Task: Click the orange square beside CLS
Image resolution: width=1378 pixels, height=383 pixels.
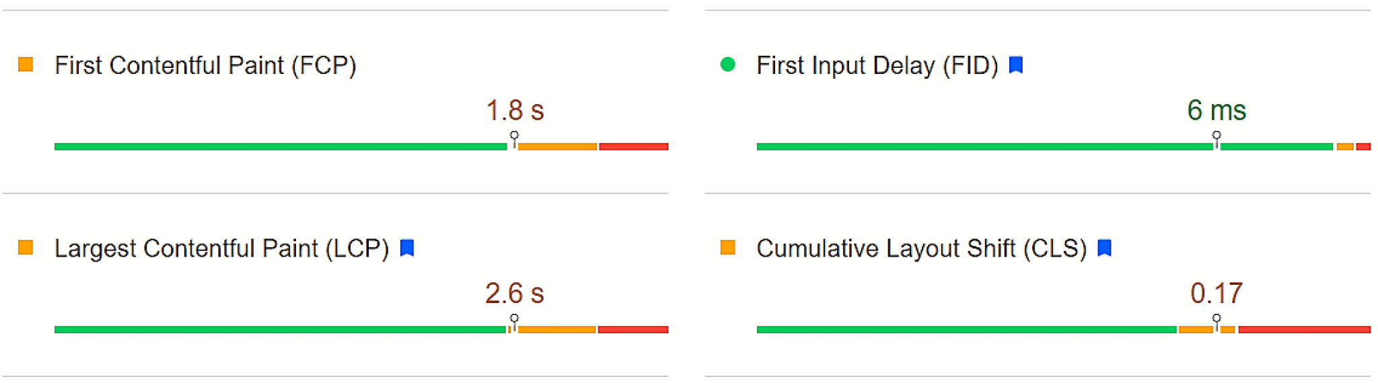Action: pyautogui.click(x=727, y=247)
